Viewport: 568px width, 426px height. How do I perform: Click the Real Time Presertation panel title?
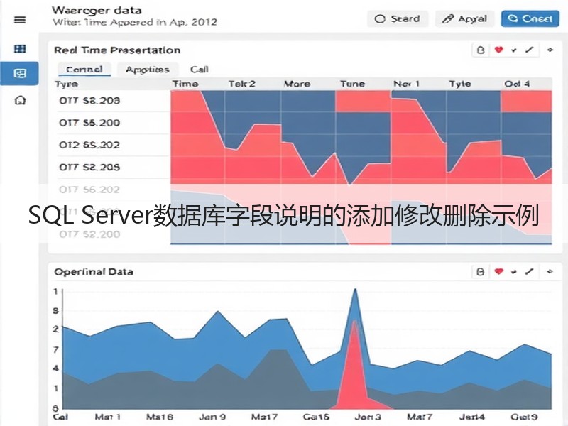[x=117, y=50]
